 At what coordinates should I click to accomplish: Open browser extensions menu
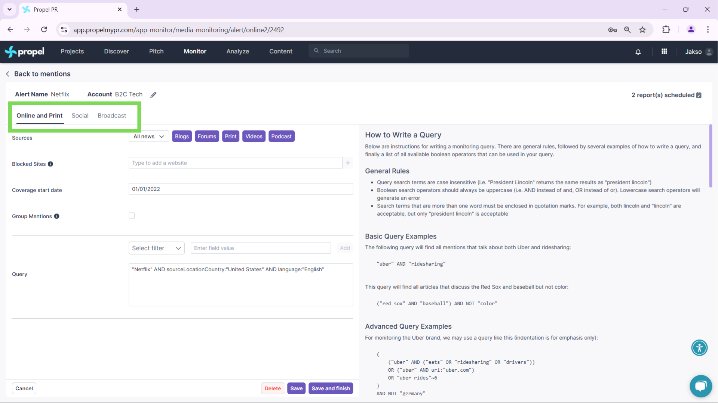(666, 29)
